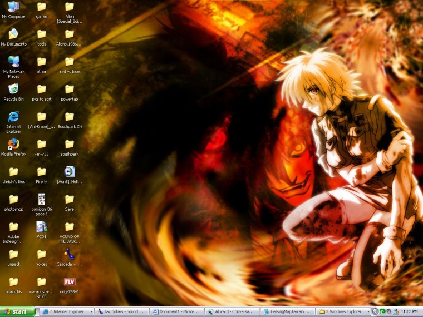The height and width of the screenshot is (317, 423).
Task: Select the Save folder
Action: click(x=70, y=202)
